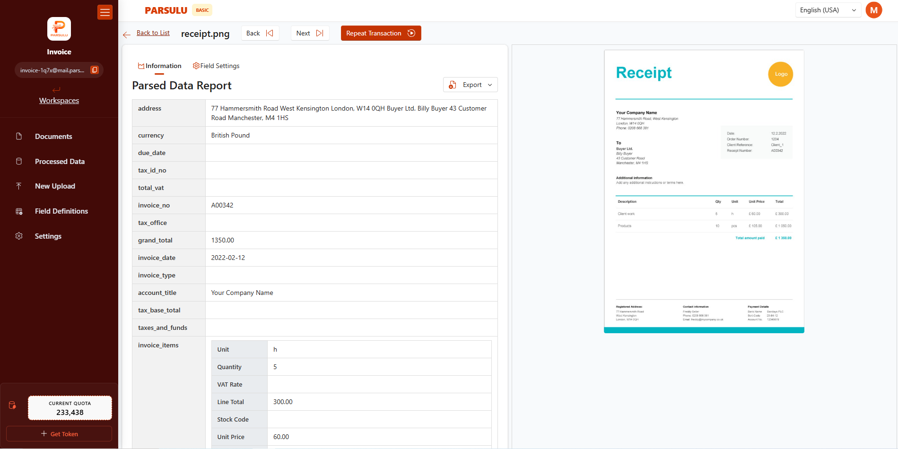This screenshot has height=449, width=898.
Task: Click the taxes_and_funds field label
Action: (x=163, y=328)
